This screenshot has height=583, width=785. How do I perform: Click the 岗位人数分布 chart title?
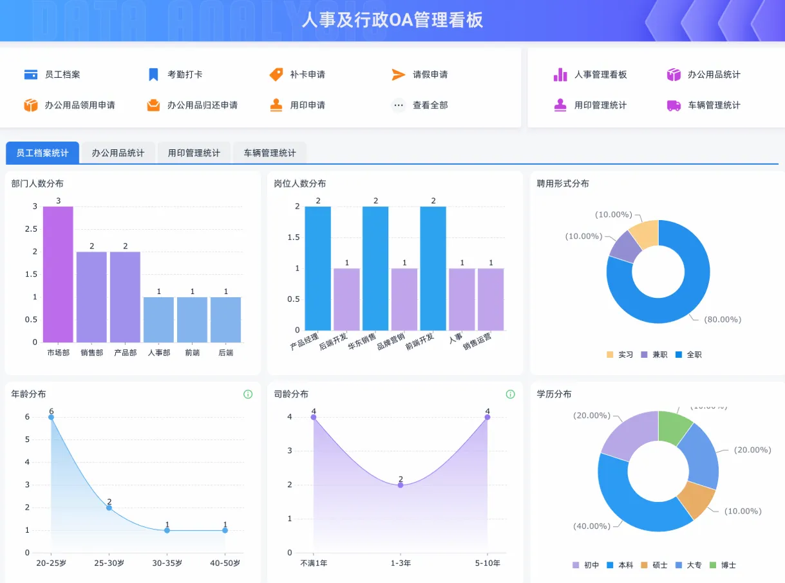pyautogui.click(x=300, y=184)
